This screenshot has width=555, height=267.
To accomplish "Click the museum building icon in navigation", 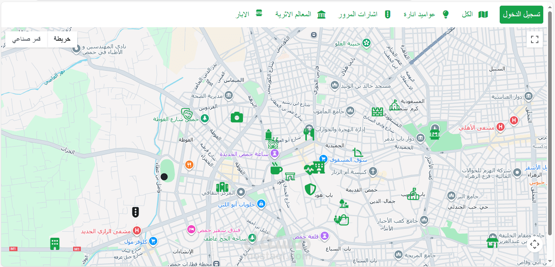I will pyautogui.click(x=321, y=15).
